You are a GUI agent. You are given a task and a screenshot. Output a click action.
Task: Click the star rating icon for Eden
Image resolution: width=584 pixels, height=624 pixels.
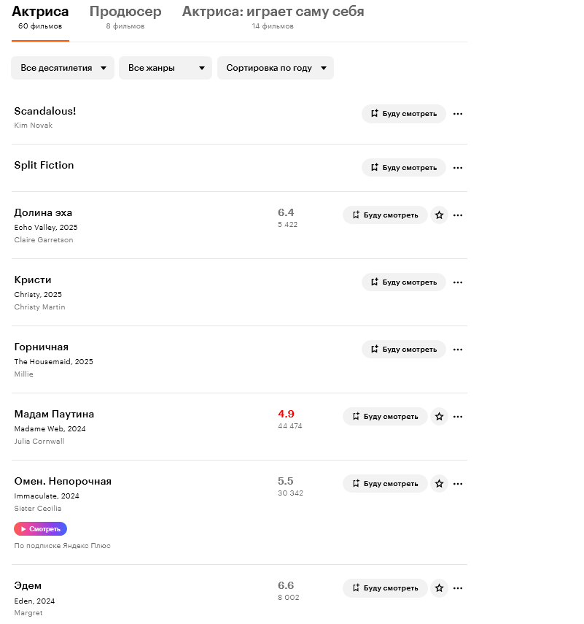click(439, 588)
